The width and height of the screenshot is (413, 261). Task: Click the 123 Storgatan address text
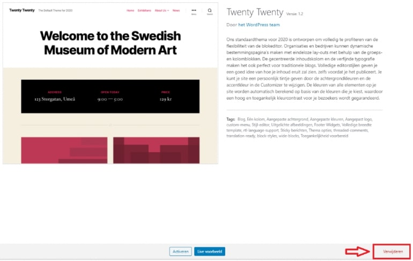tap(55, 99)
